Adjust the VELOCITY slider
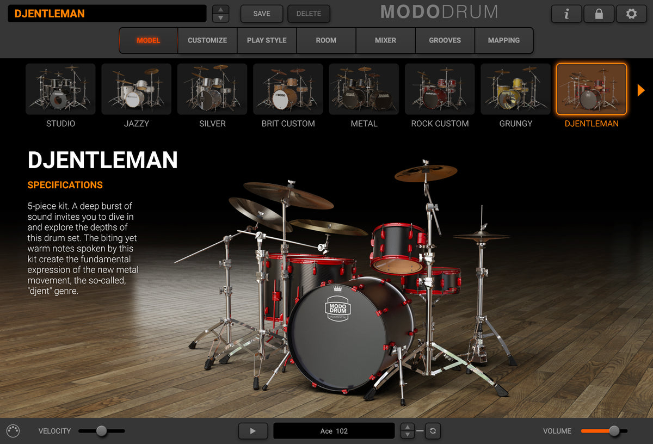This screenshot has width=653, height=444. 102,431
